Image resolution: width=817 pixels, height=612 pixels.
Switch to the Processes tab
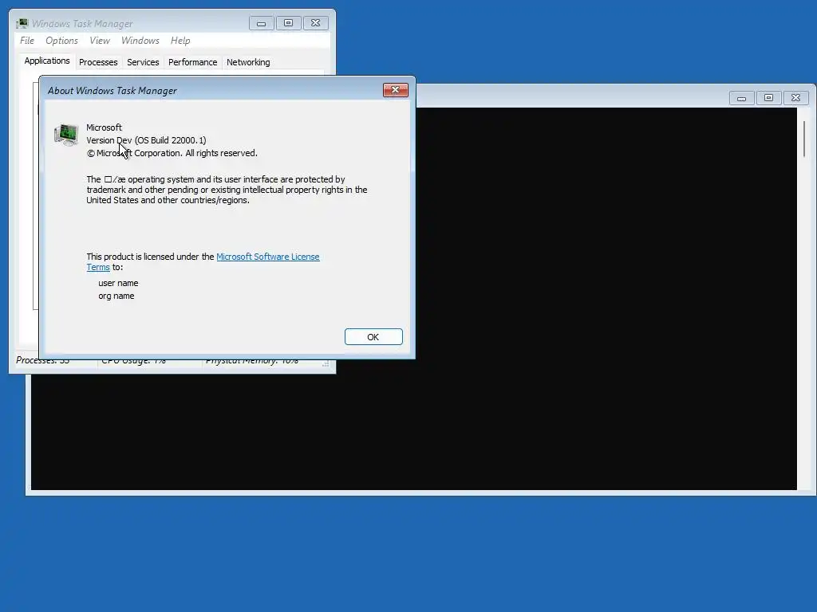coord(98,62)
